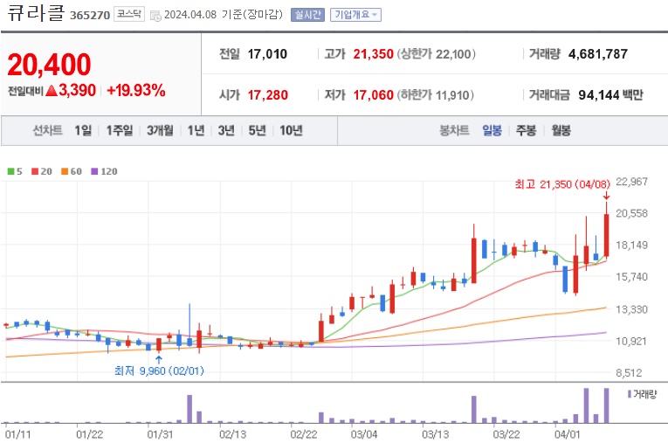Select the 10년 line chart tab
Screen dimensions: 668x443
coord(291,130)
